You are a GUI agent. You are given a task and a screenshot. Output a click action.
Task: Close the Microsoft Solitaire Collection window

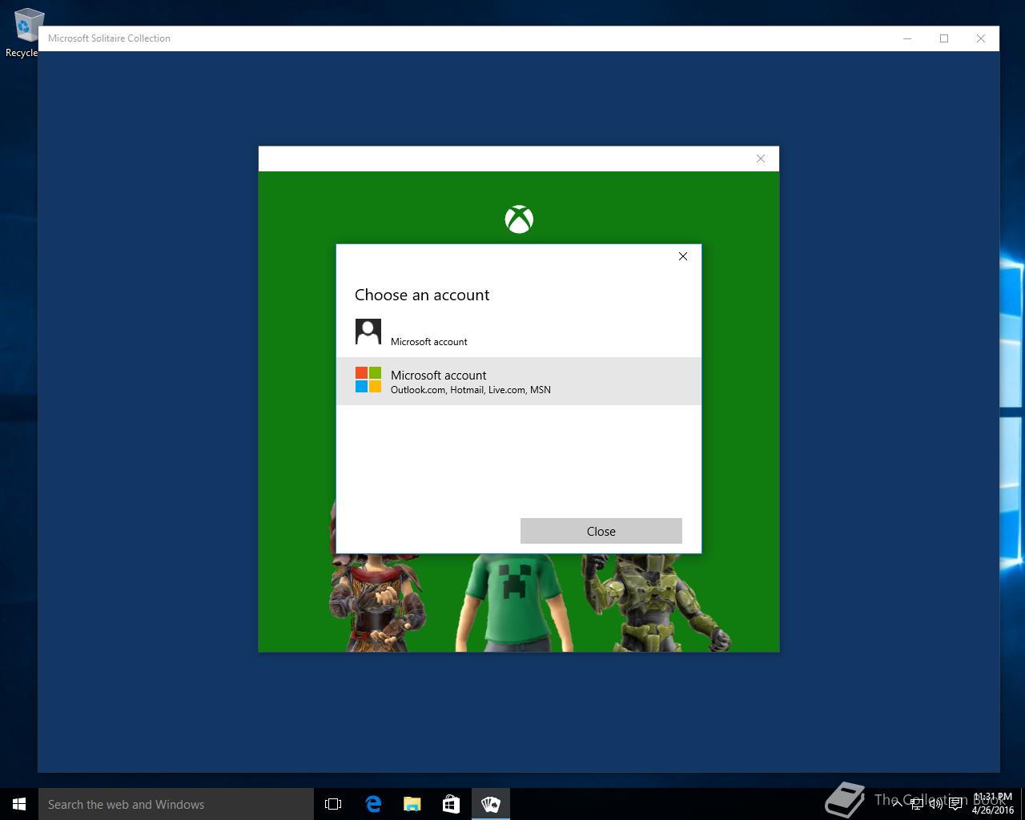981,38
